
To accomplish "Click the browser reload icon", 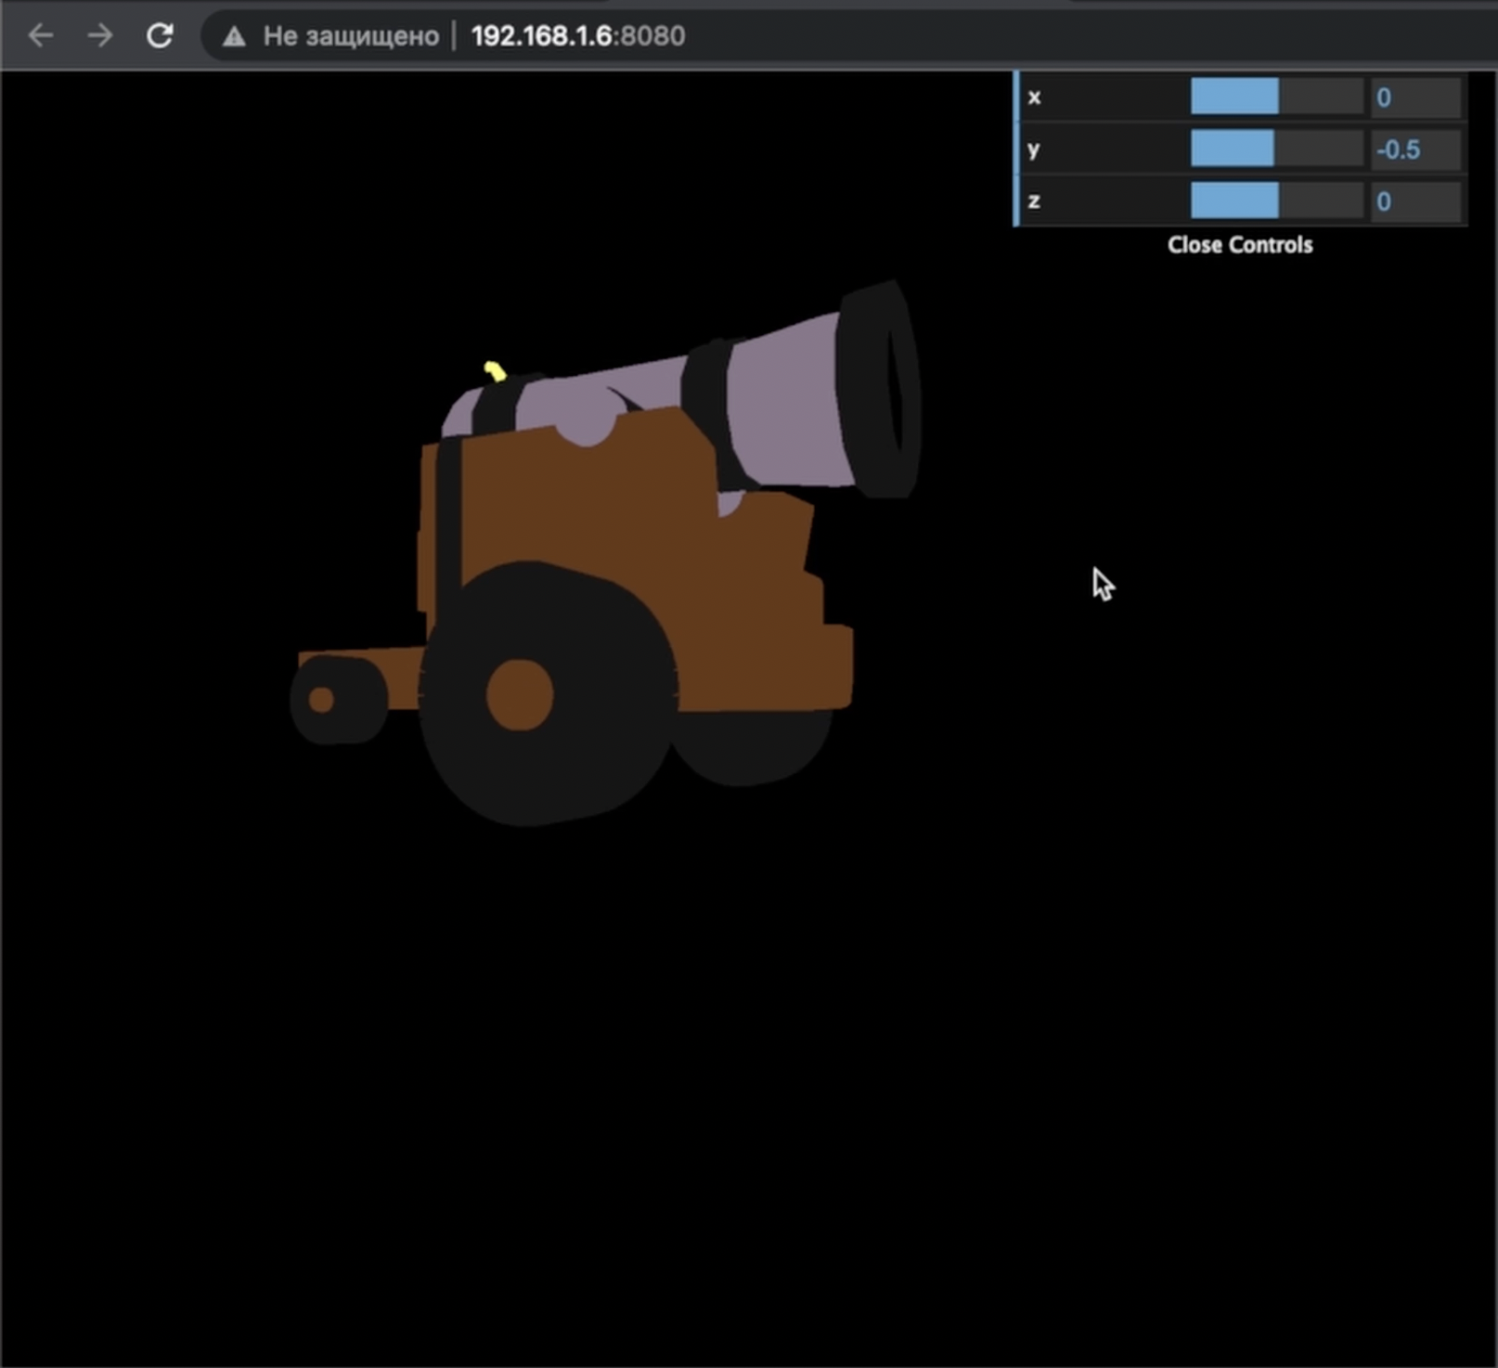I will click(160, 36).
